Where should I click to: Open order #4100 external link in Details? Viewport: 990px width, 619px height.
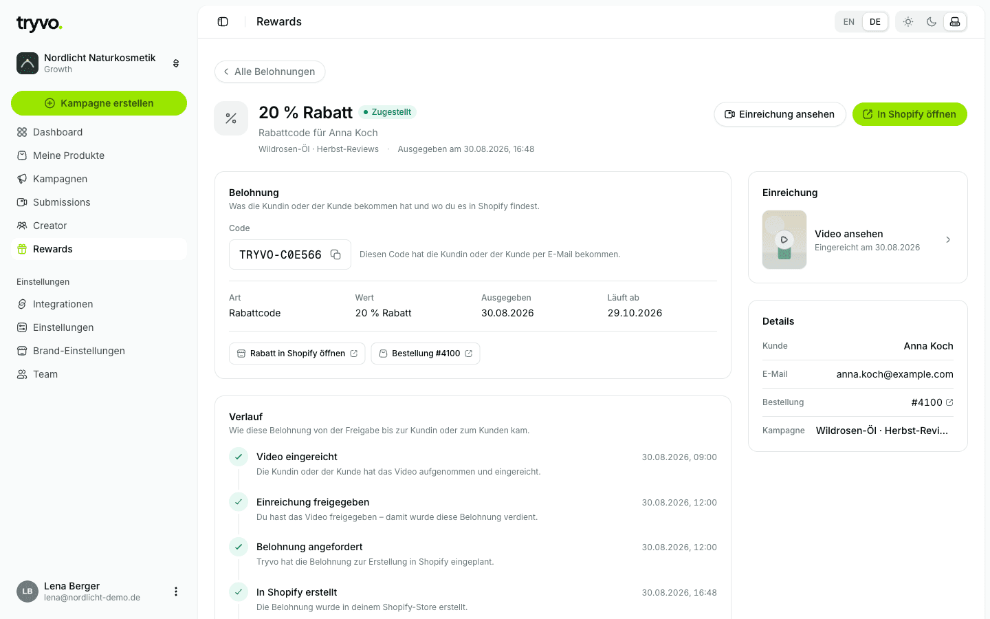(x=949, y=402)
